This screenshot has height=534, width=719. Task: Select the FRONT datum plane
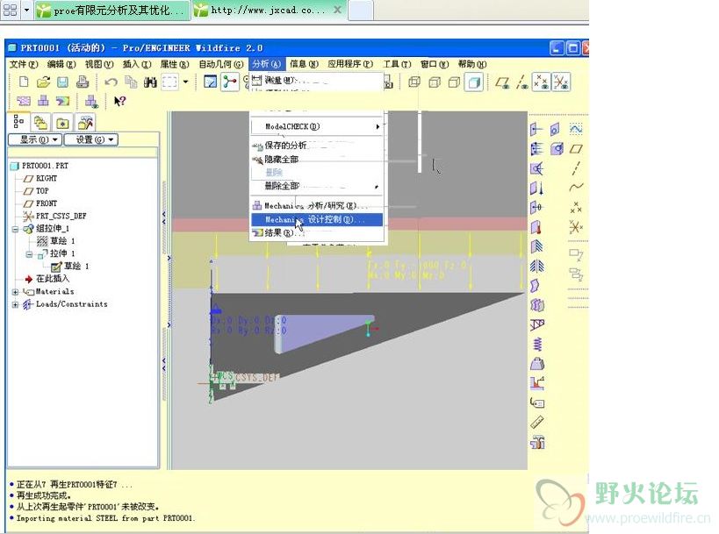[47, 203]
